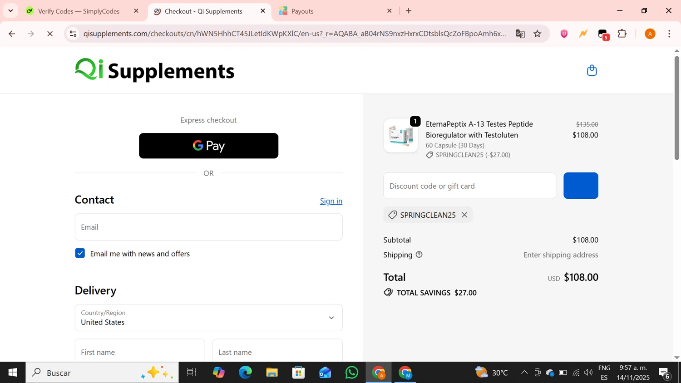View site information icon in address bar
Viewport: 681px width, 383px height.
tap(73, 34)
